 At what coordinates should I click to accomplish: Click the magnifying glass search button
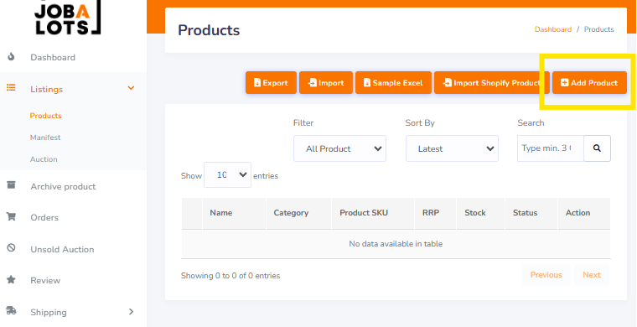pos(597,148)
